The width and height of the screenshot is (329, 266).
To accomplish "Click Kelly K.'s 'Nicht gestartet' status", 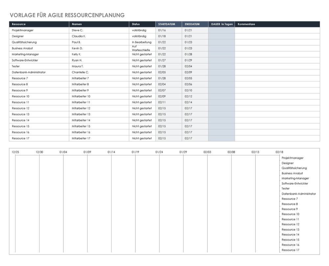I will 142,54.
